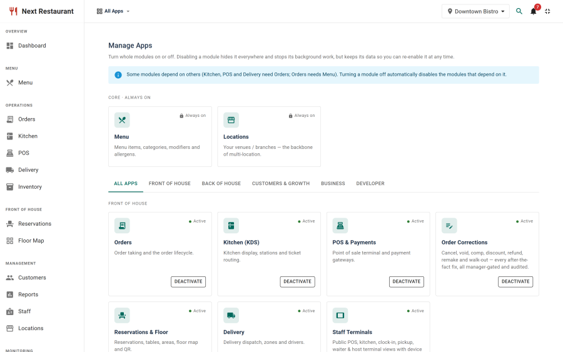Viewport: 563px width, 352px height.
Task: Open the Reports sidebar link
Action: (x=42, y=294)
